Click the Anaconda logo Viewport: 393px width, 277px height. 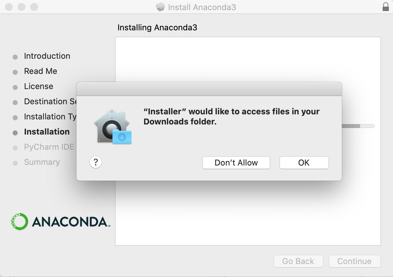(60, 221)
